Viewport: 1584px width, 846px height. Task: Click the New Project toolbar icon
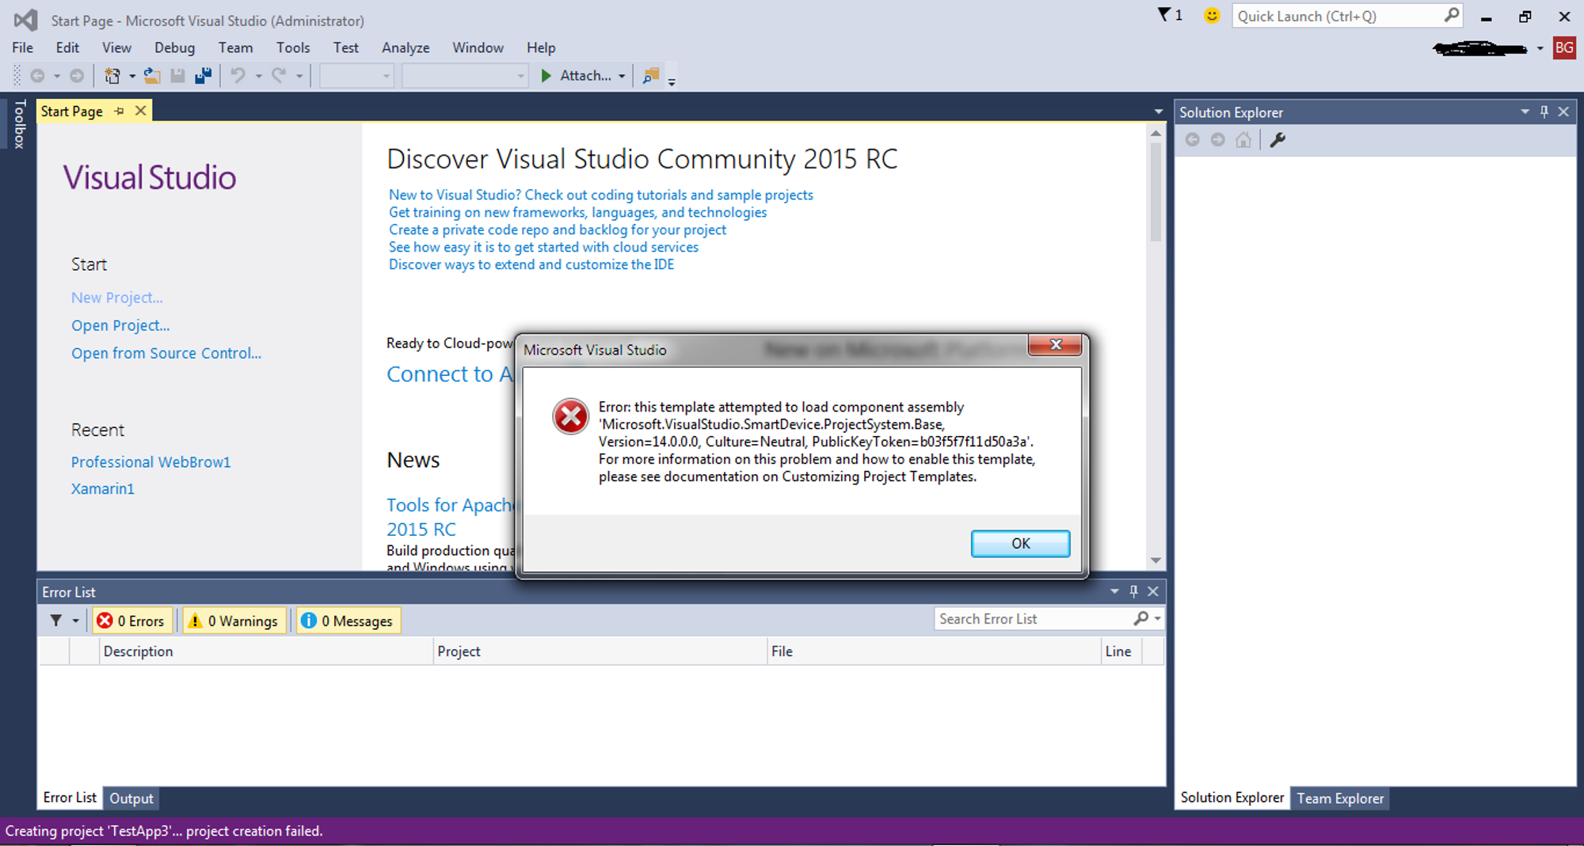112,76
